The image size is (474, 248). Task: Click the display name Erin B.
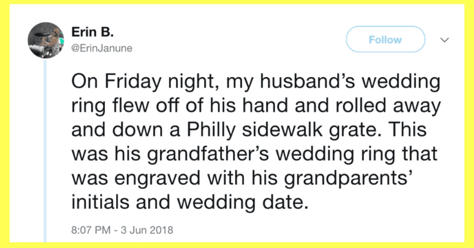[93, 32]
